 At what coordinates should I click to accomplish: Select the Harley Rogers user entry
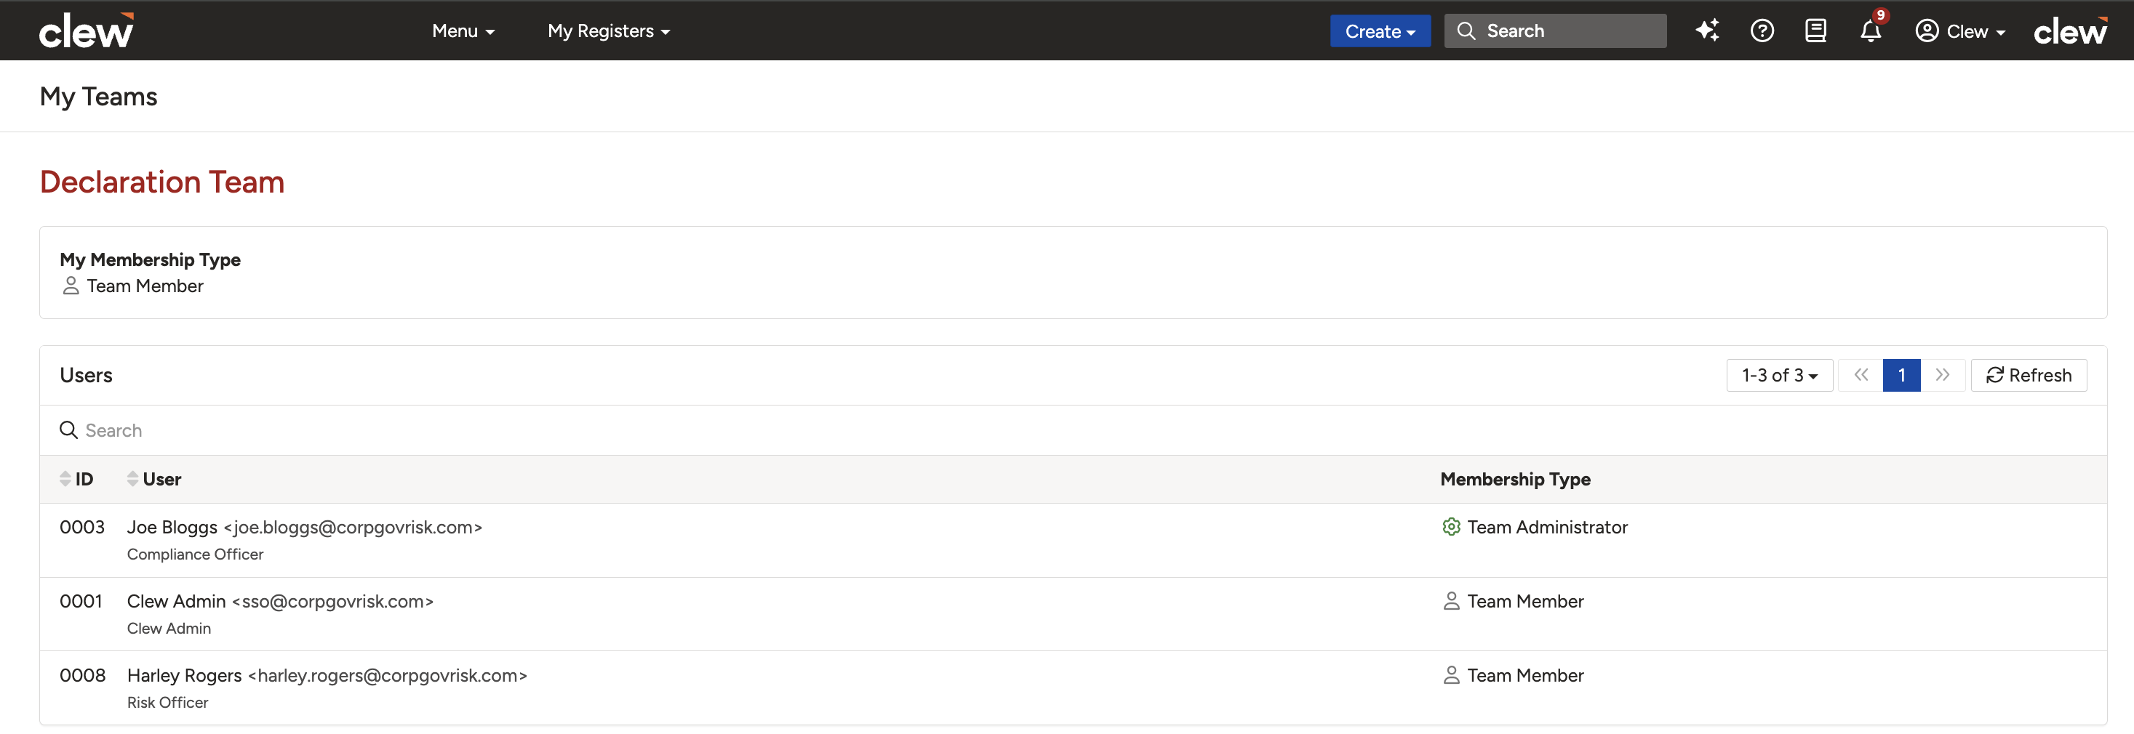pyautogui.click(x=327, y=675)
